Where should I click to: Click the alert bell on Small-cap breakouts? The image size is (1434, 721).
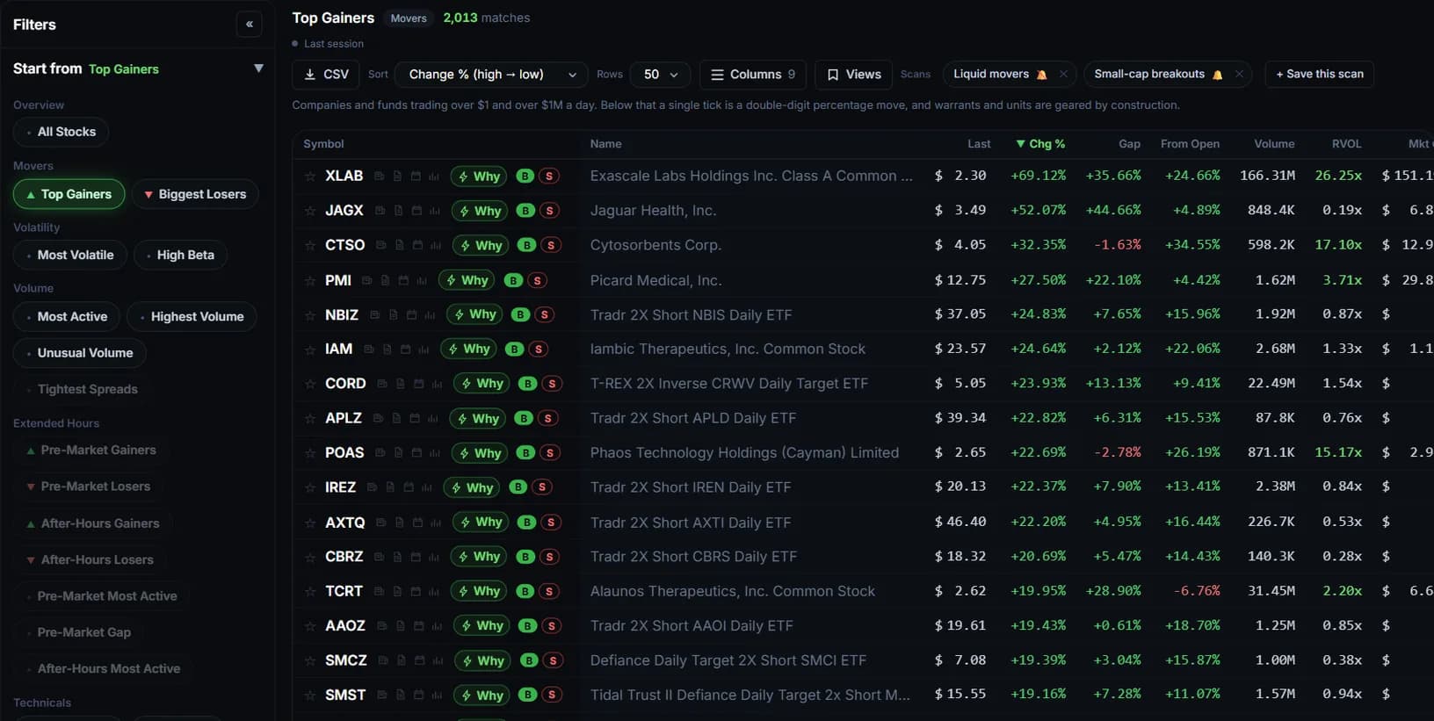(x=1218, y=75)
